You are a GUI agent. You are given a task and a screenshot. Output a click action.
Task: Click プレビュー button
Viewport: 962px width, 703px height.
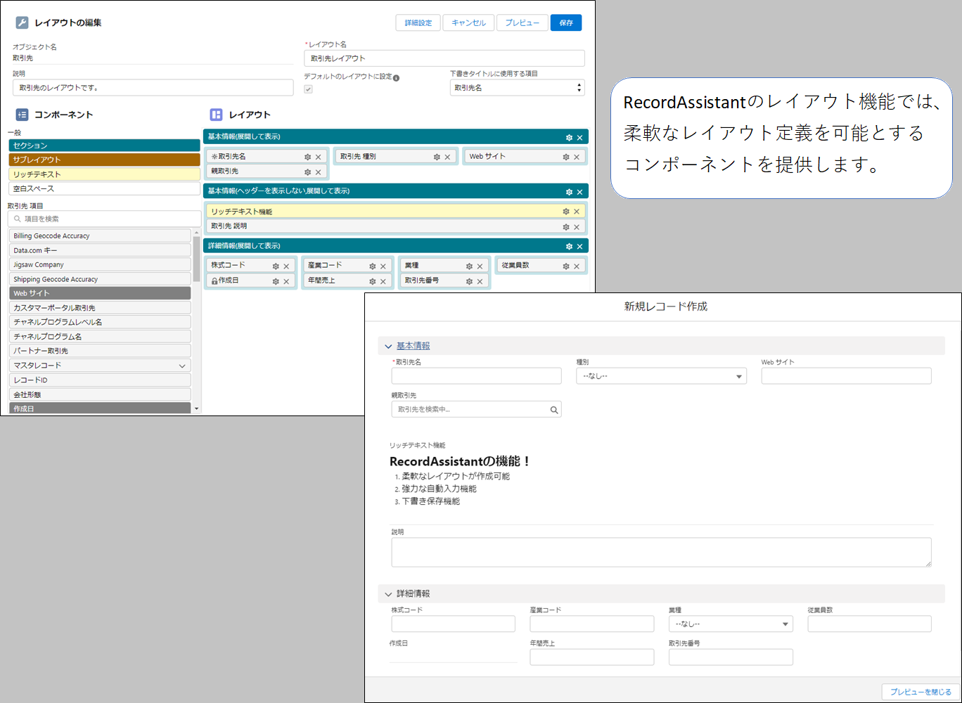pyautogui.click(x=522, y=22)
